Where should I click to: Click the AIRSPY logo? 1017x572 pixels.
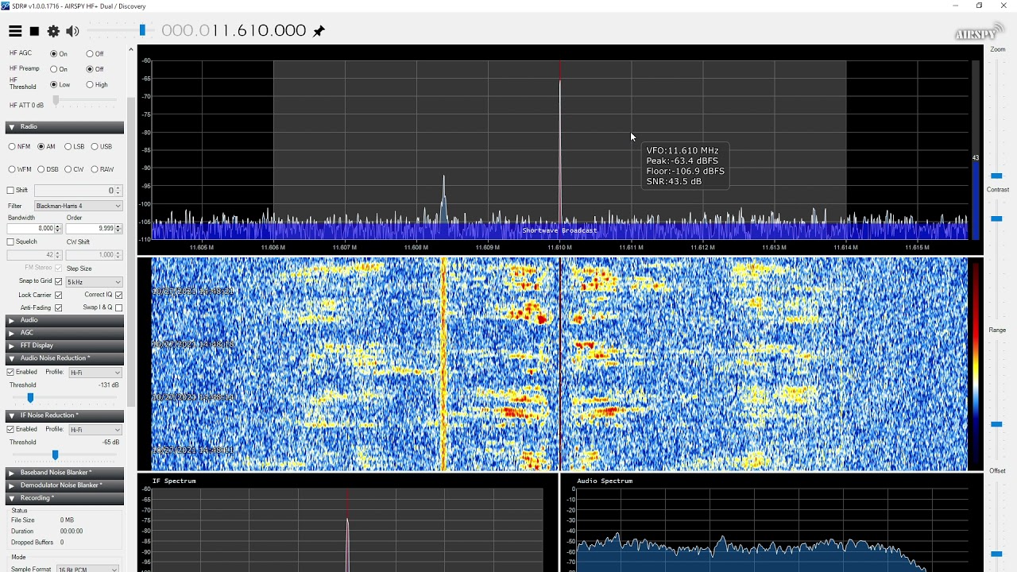pyautogui.click(x=978, y=33)
